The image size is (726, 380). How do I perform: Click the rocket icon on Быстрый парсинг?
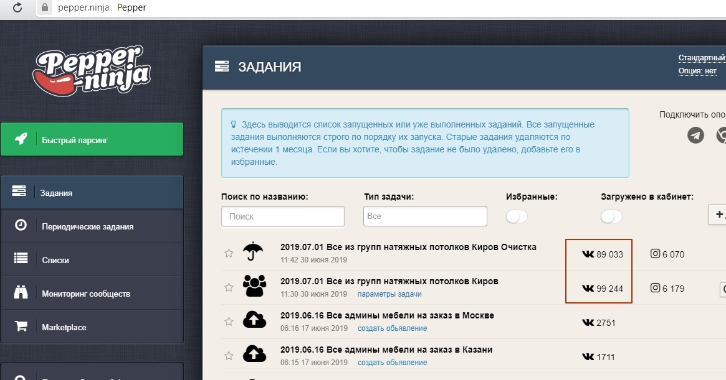click(x=21, y=138)
